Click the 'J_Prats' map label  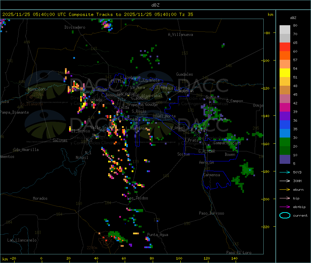click(x=191, y=140)
